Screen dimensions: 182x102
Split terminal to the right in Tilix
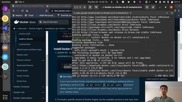90,7
